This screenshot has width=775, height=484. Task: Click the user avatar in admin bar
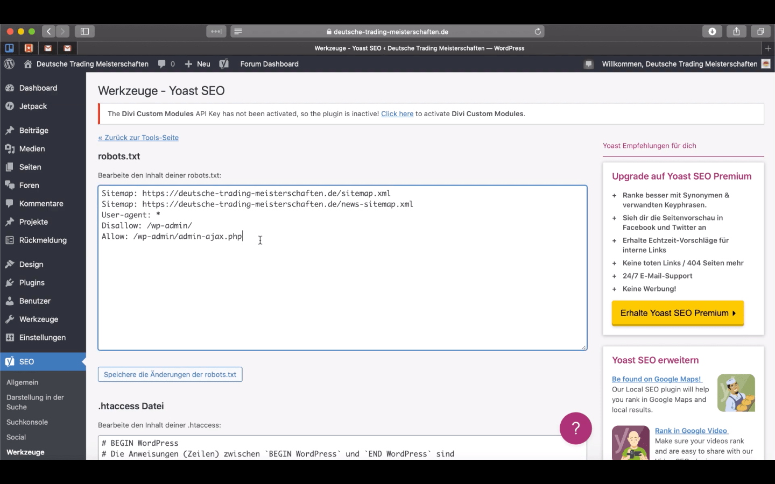[x=766, y=63]
